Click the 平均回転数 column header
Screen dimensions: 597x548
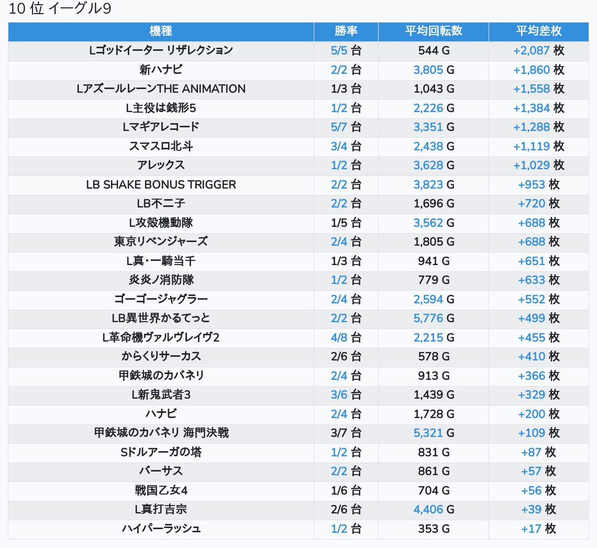click(x=433, y=31)
